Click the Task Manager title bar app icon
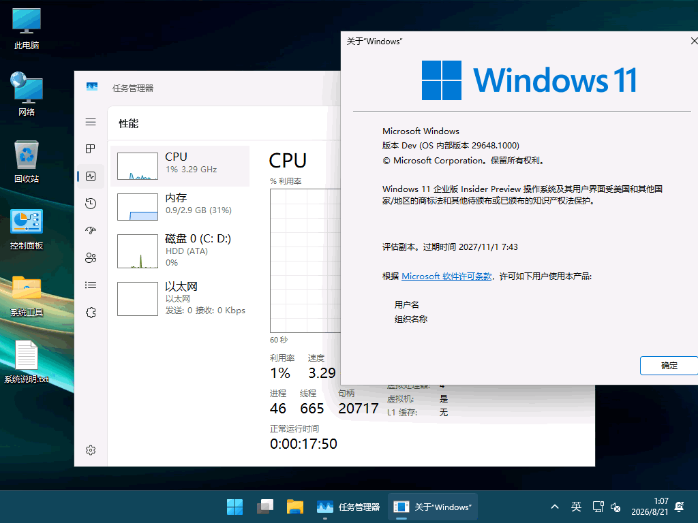Image resolution: width=698 pixels, height=523 pixels. click(x=92, y=86)
